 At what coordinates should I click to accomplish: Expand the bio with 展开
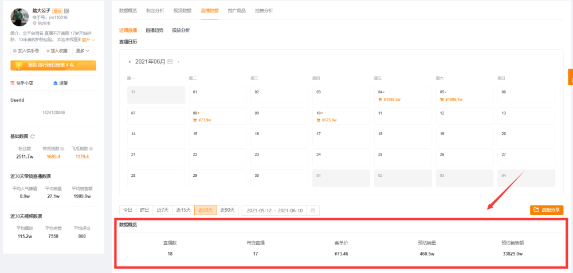(x=88, y=39)
